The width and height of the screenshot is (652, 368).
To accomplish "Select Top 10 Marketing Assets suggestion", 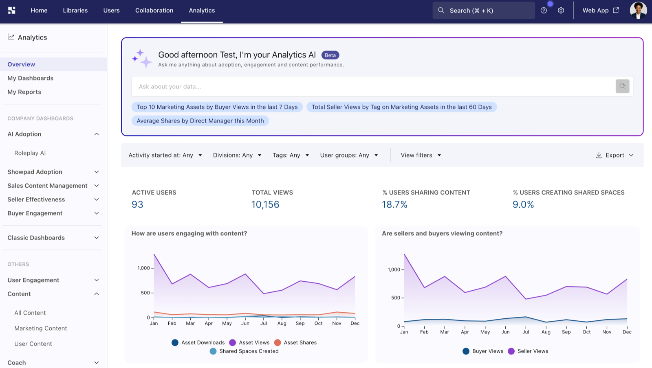I will (x=217, y=107).
